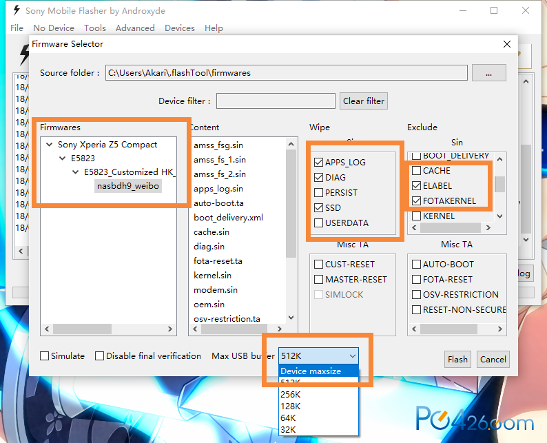Screen dimensions: 547x443
Task: Collapse the E5823_Customized HK node
Action: tap(75, 172)
